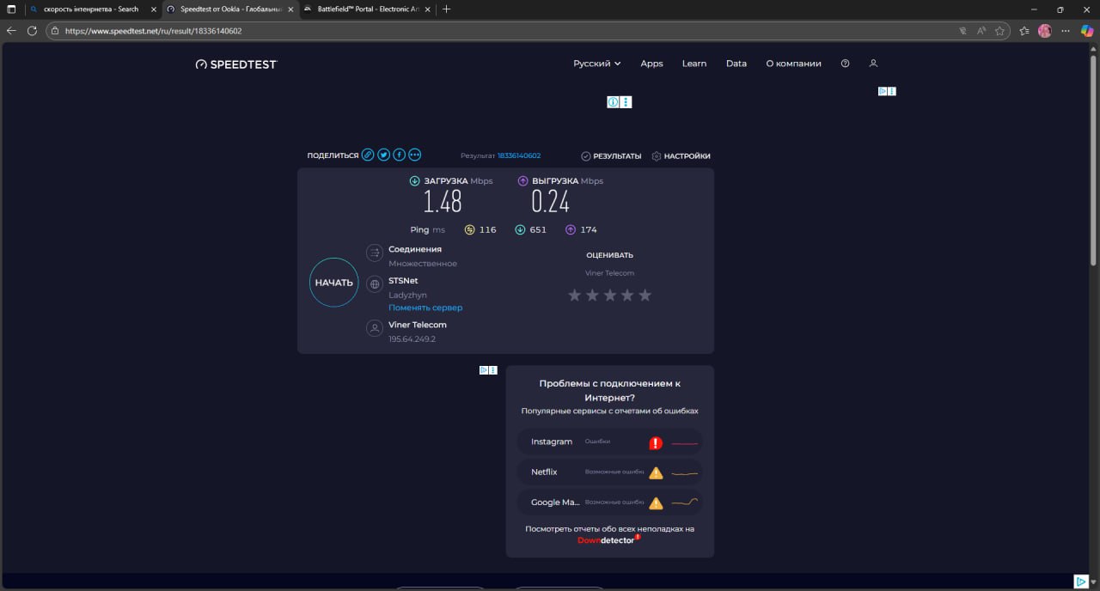Click the Ladyzhyn server location text
This screenshot has height=591, width=1100.
[407, 295]
